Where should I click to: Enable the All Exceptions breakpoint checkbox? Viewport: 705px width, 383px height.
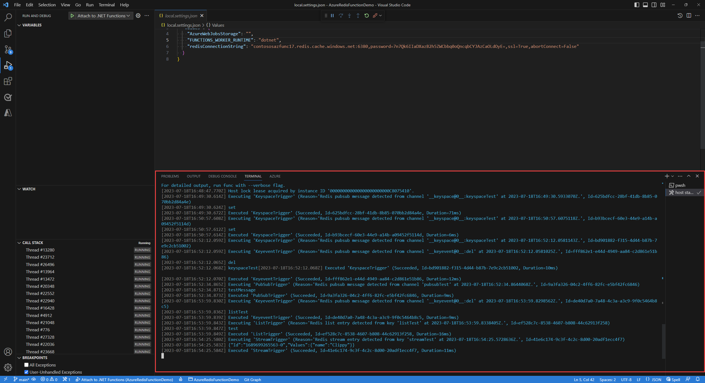click(26, 365)
